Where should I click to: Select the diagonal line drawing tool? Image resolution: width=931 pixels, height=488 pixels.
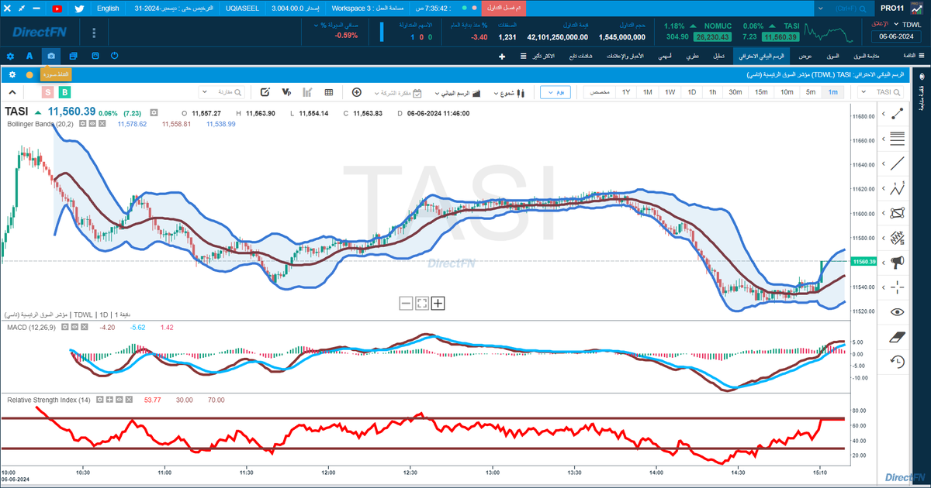click(898, 163)
